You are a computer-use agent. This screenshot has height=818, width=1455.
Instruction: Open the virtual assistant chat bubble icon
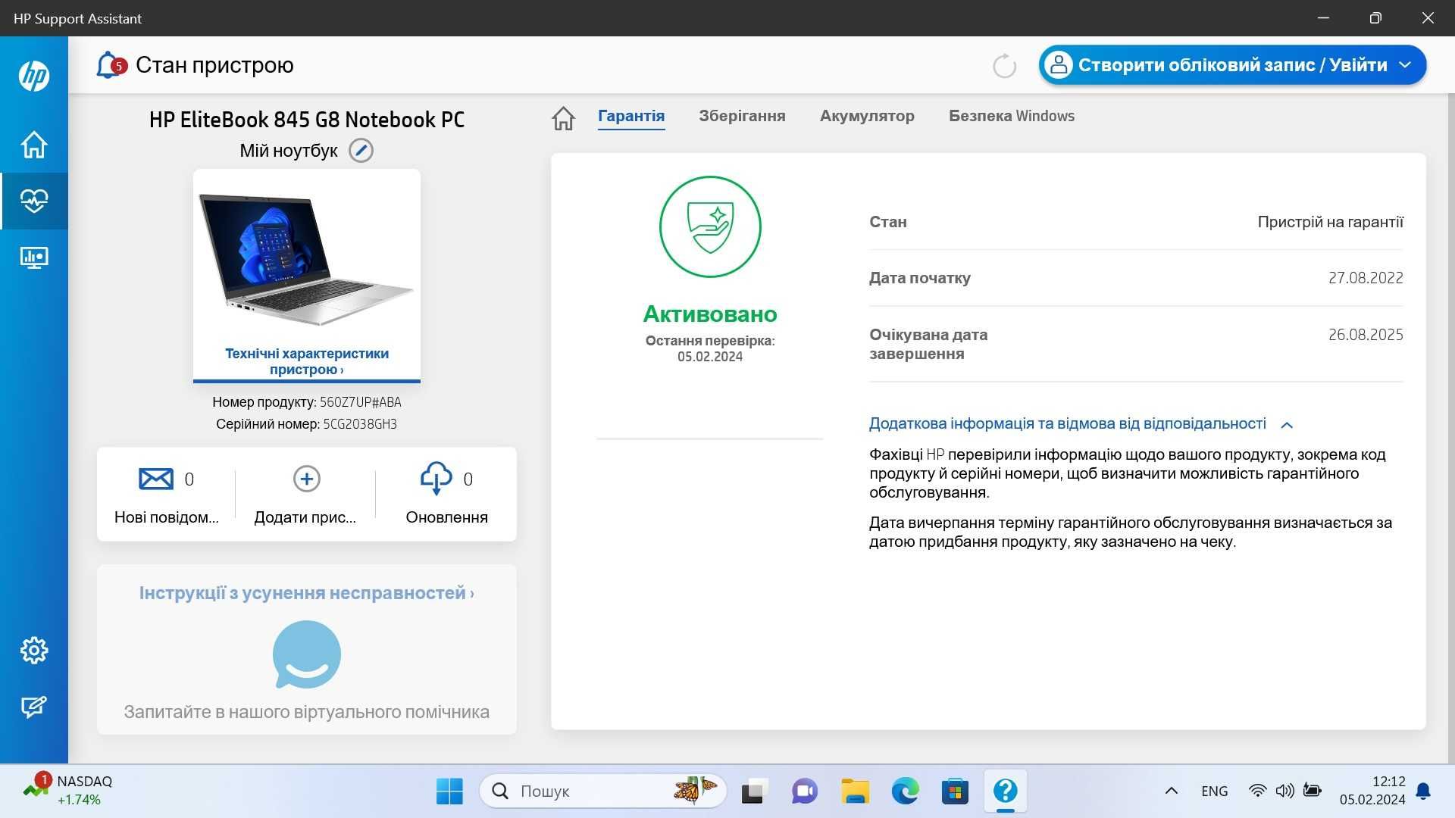click(x=307, y=654)
